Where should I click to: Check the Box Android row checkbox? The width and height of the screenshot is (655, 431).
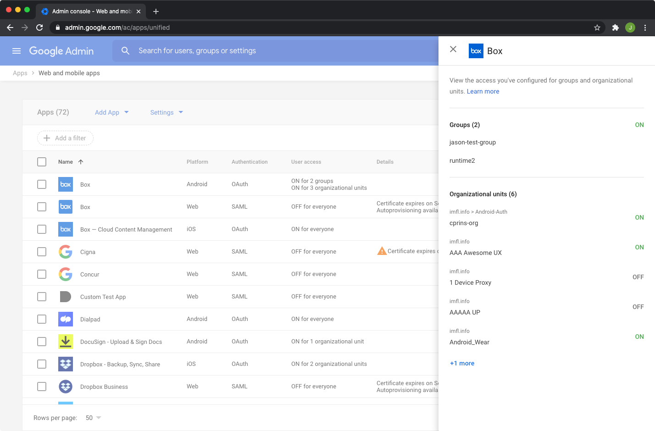(x=42, y=184)
